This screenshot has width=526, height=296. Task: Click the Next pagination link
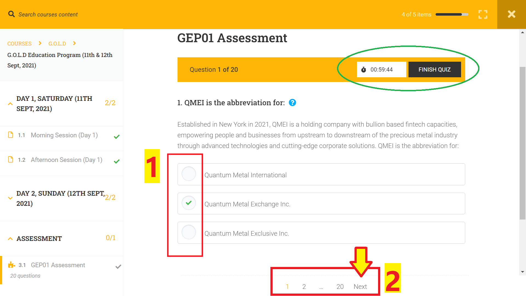pyautogui.click(x=360, y=287)
